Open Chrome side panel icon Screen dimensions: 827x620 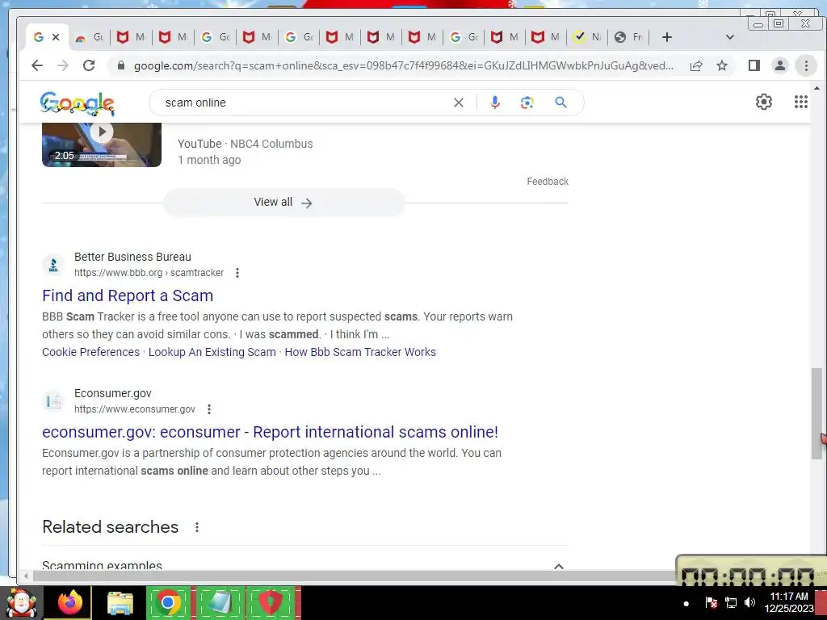tap(754, 65)
